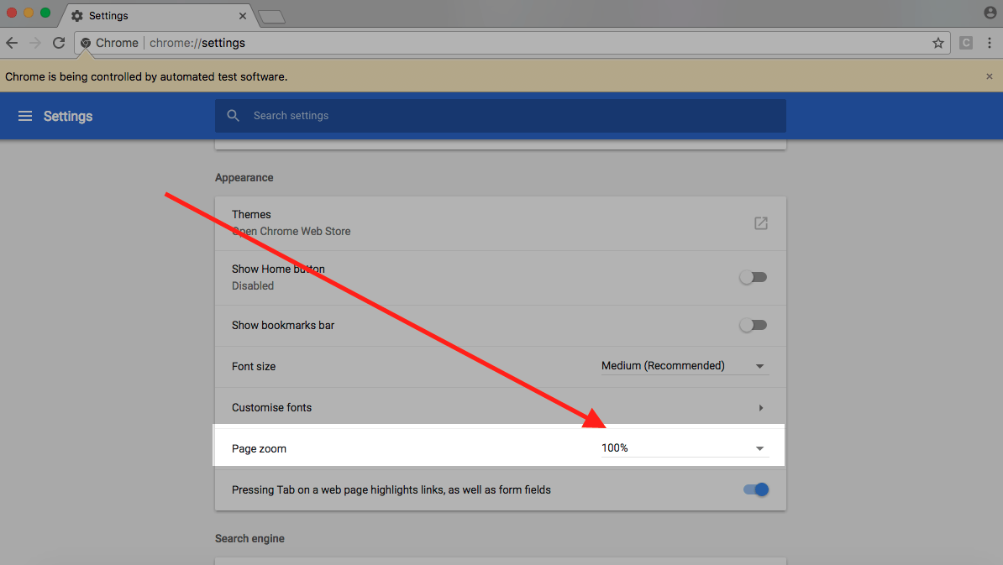Open the Font size dropdown

[x=684, y=366]
